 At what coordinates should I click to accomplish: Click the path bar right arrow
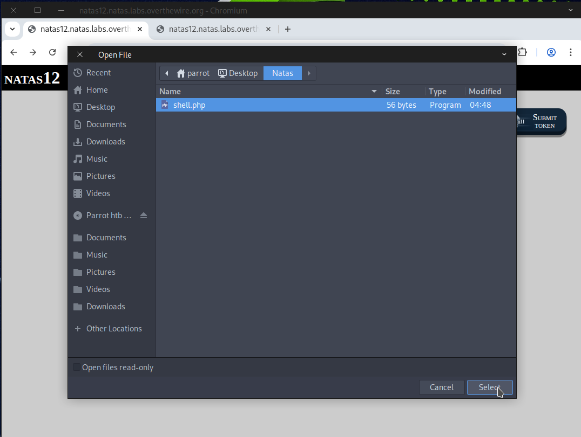point(309,73)
